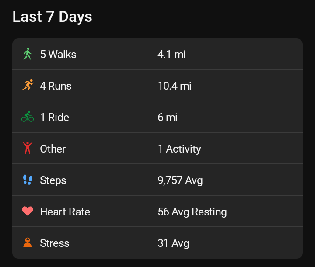Screen dimensions: 315x267
Task: Click the blue footprints Steps icon
Action: [28, 180]
